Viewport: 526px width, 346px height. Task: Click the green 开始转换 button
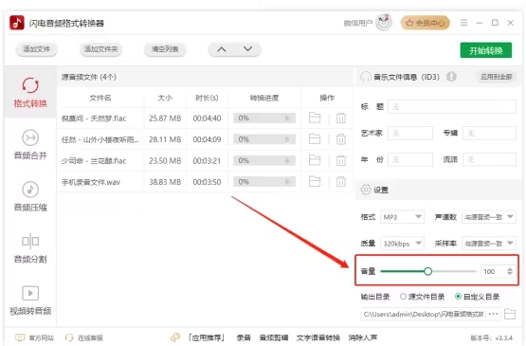coord(486,50)
